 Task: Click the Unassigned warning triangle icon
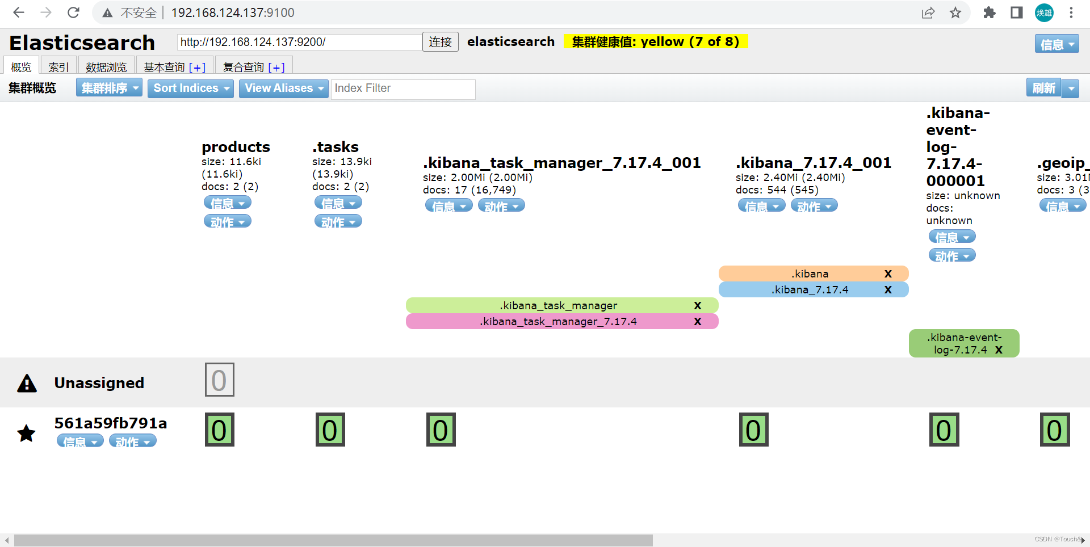27,384
